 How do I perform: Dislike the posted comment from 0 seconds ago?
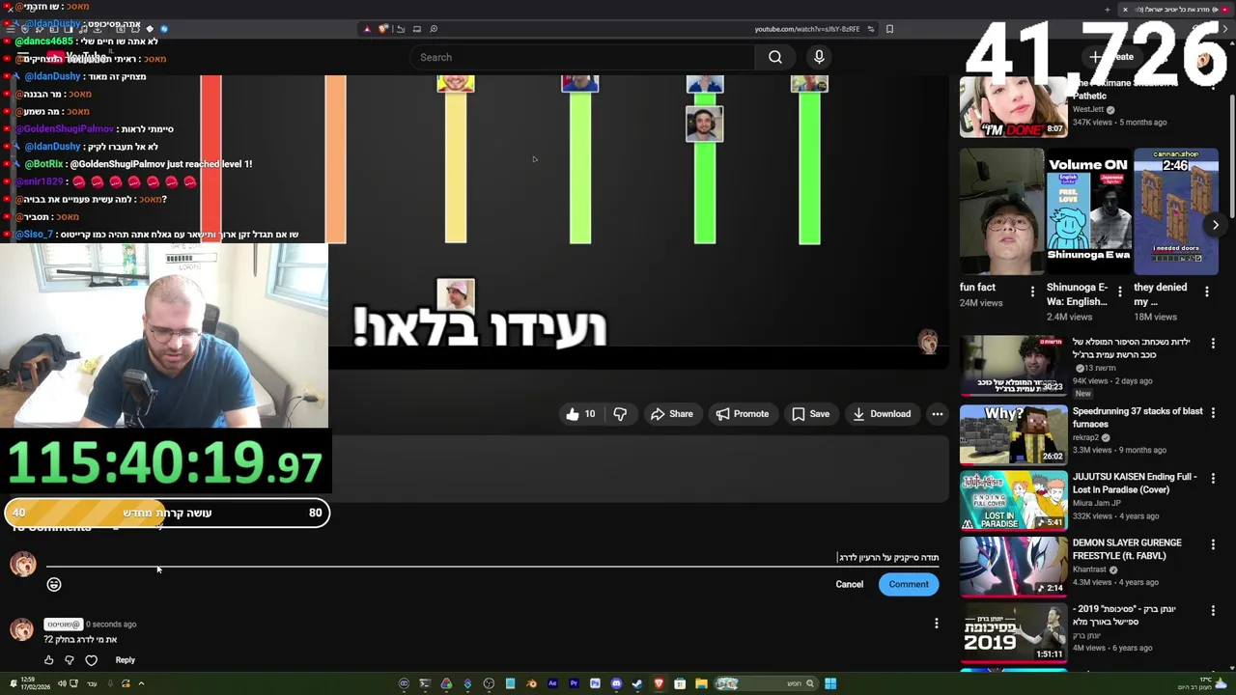click(x=70, y=660)
